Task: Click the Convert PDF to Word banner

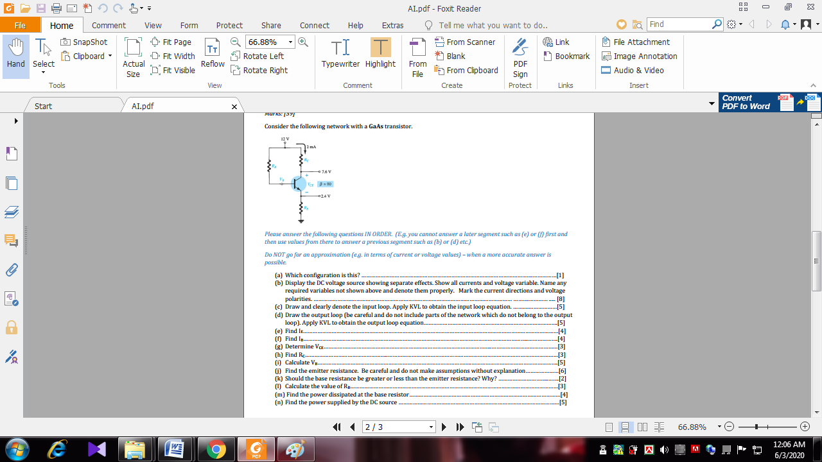Action: click(770, 102)
